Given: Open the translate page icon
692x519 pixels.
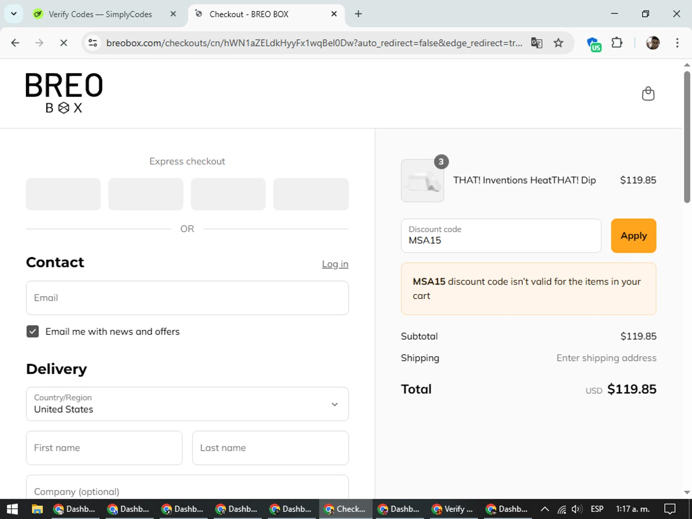Looking at the screenshot, I should pos(537,43).
